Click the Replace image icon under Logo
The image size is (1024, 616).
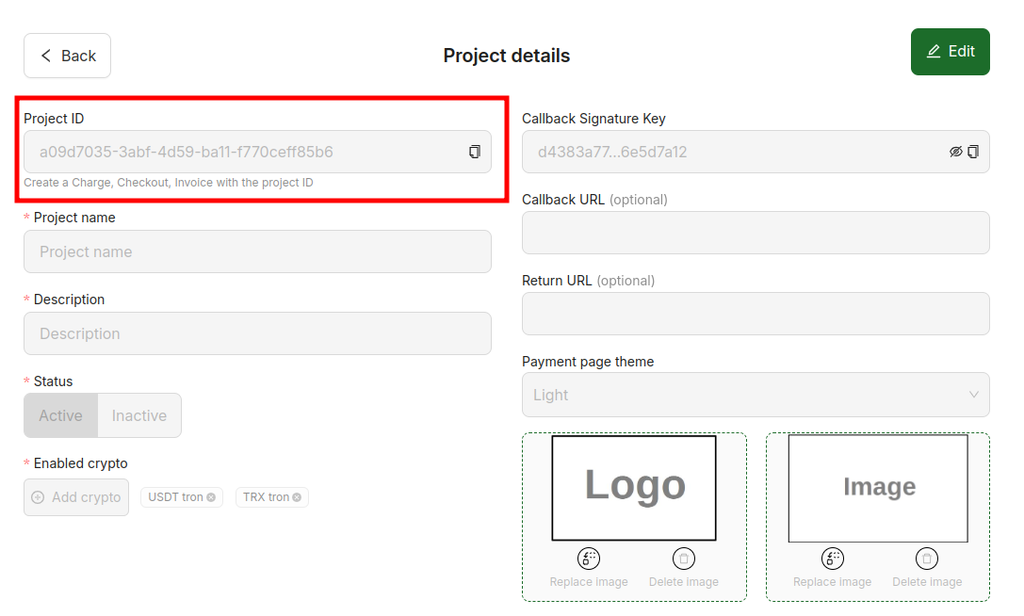[589, 559]
